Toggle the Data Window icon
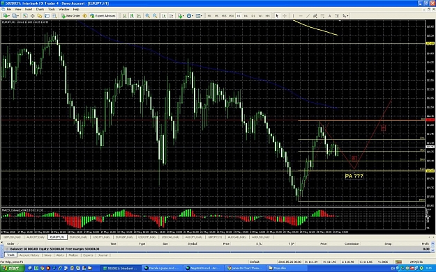Image resolution: width=436 pixels, height=272 pixels. tap(33, 16)
